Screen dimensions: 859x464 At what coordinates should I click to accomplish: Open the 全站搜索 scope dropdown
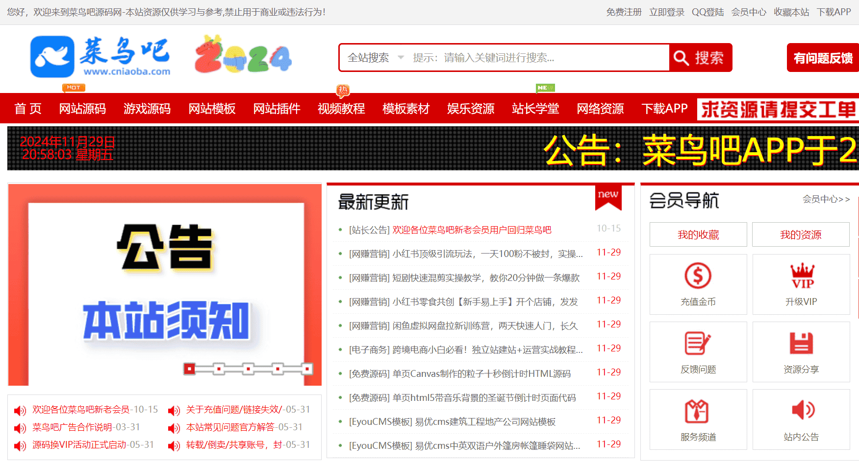375,57
